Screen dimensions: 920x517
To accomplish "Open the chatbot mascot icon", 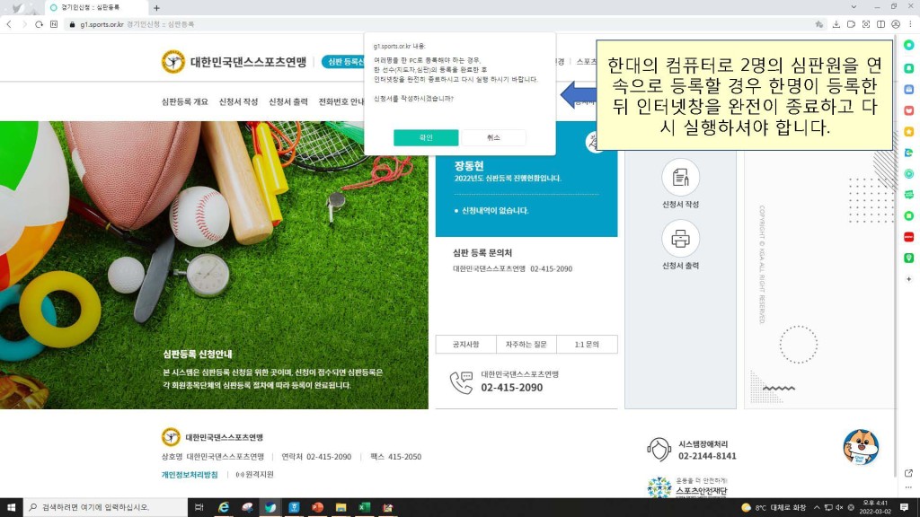I will point(861,446).
